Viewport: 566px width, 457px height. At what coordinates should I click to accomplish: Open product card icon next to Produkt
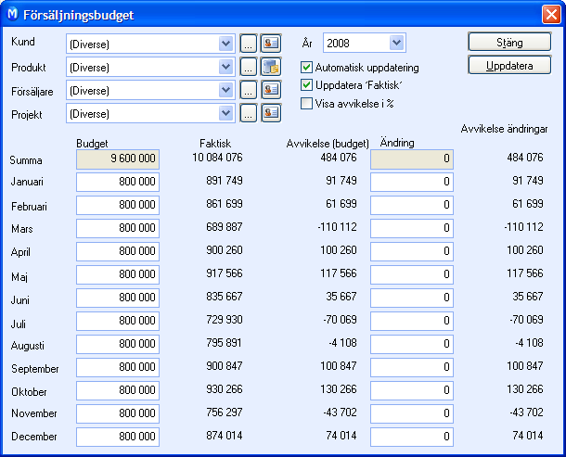tap(271, 67)
